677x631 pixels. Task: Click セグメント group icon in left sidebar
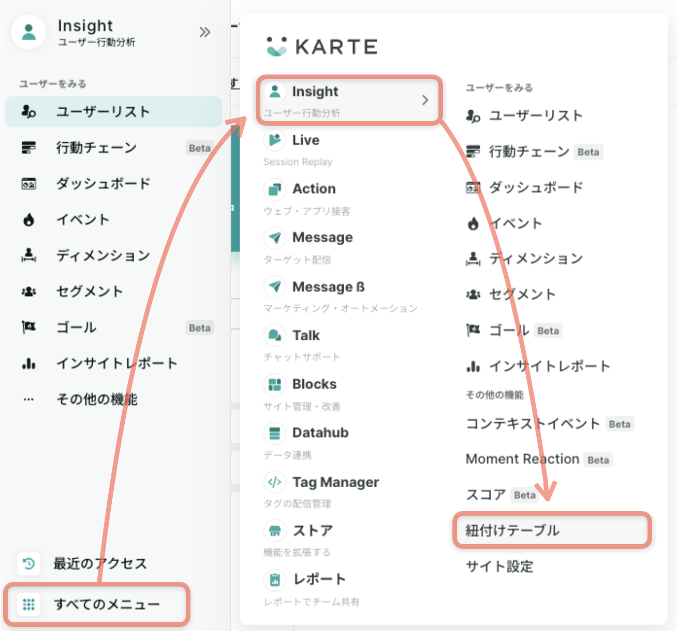tap(28, 292)
